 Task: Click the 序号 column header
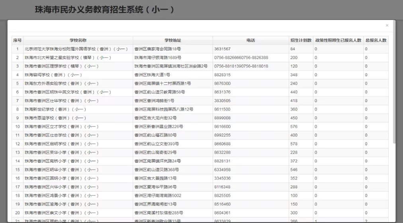click(18, 40)
